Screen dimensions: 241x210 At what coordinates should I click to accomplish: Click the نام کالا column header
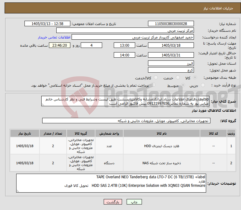[x=161, y=133]
